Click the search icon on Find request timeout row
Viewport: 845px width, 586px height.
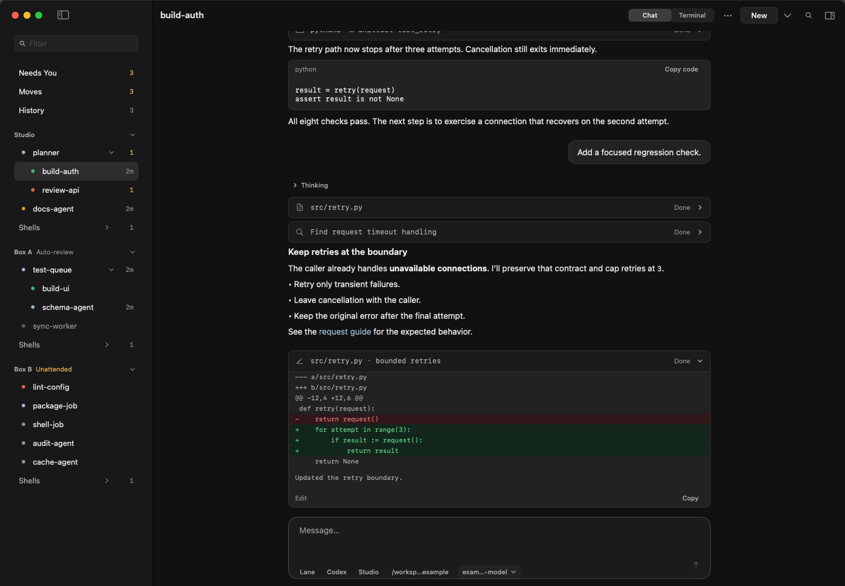pos(300,232)
